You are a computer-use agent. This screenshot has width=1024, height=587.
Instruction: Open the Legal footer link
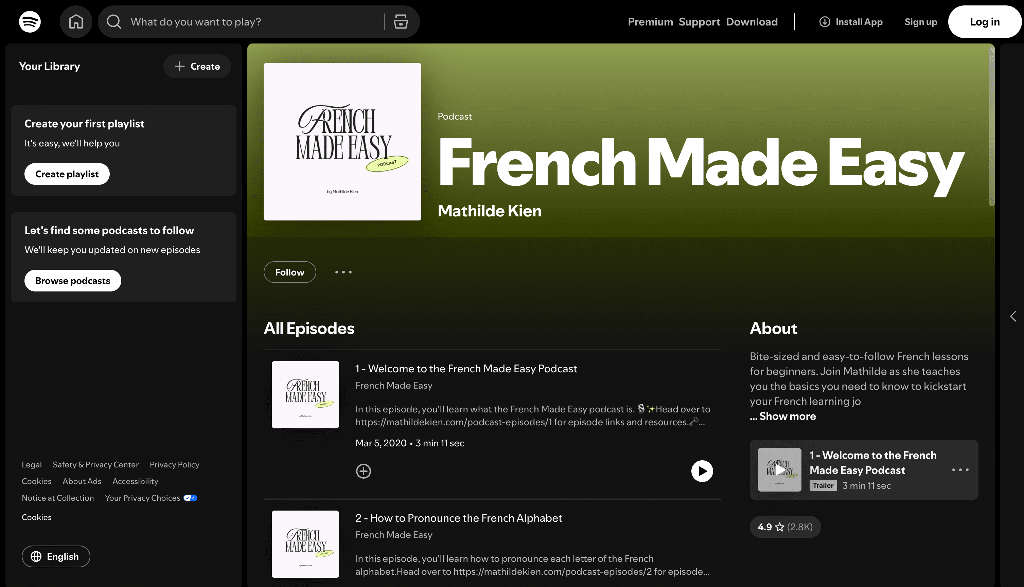32,464
